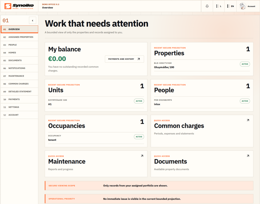Click the Properties count number 1
The width and height of the screenshot is (260, 204).
click(248, 49)
